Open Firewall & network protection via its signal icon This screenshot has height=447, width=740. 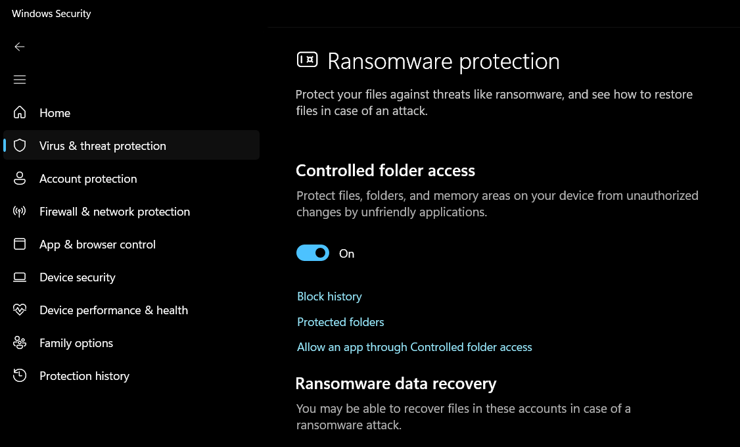click(20, 211)
